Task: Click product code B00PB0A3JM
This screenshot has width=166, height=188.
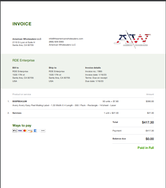Action: [x=19, y=101]
